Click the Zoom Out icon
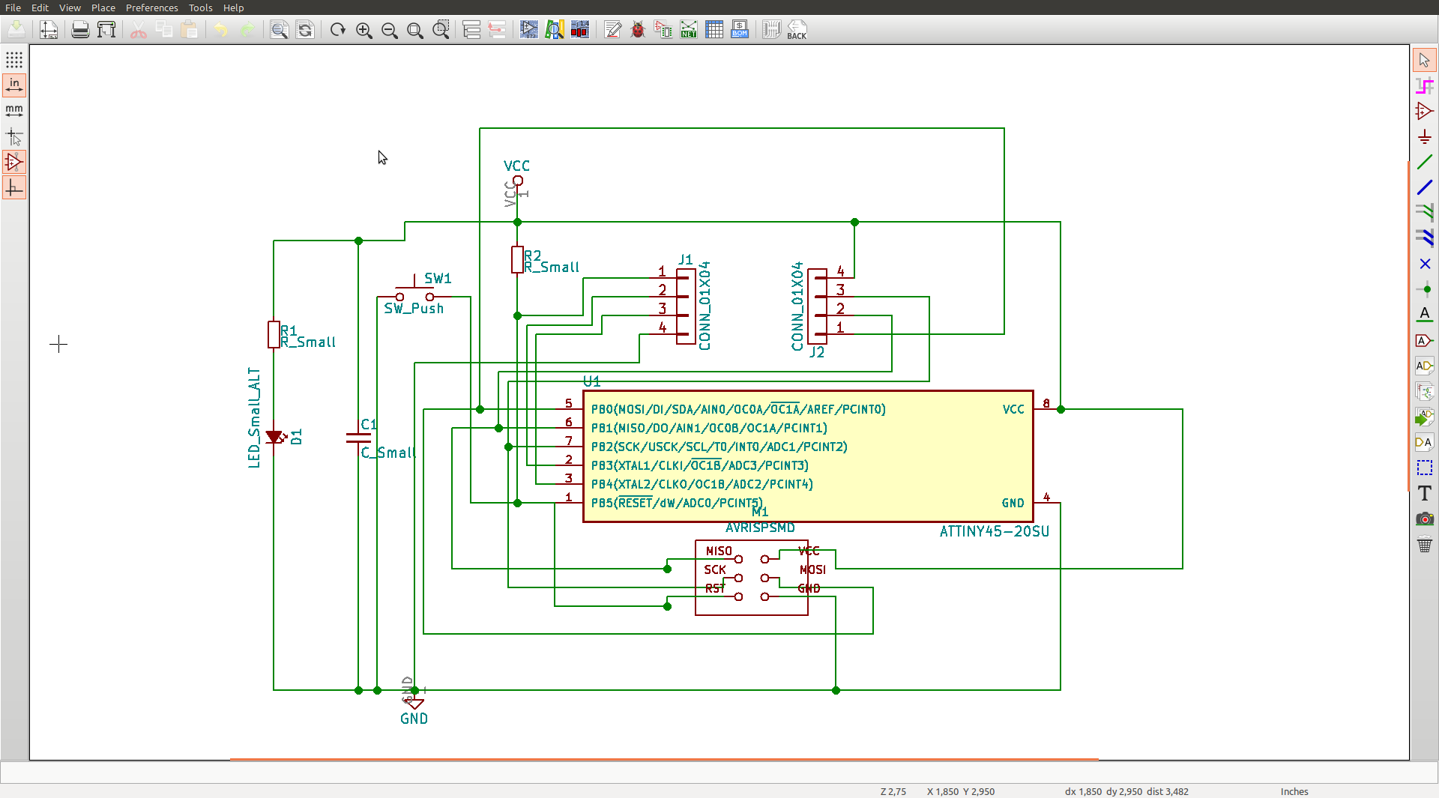The height and width of the screenshot is (798, 1439). click(390, 30)
